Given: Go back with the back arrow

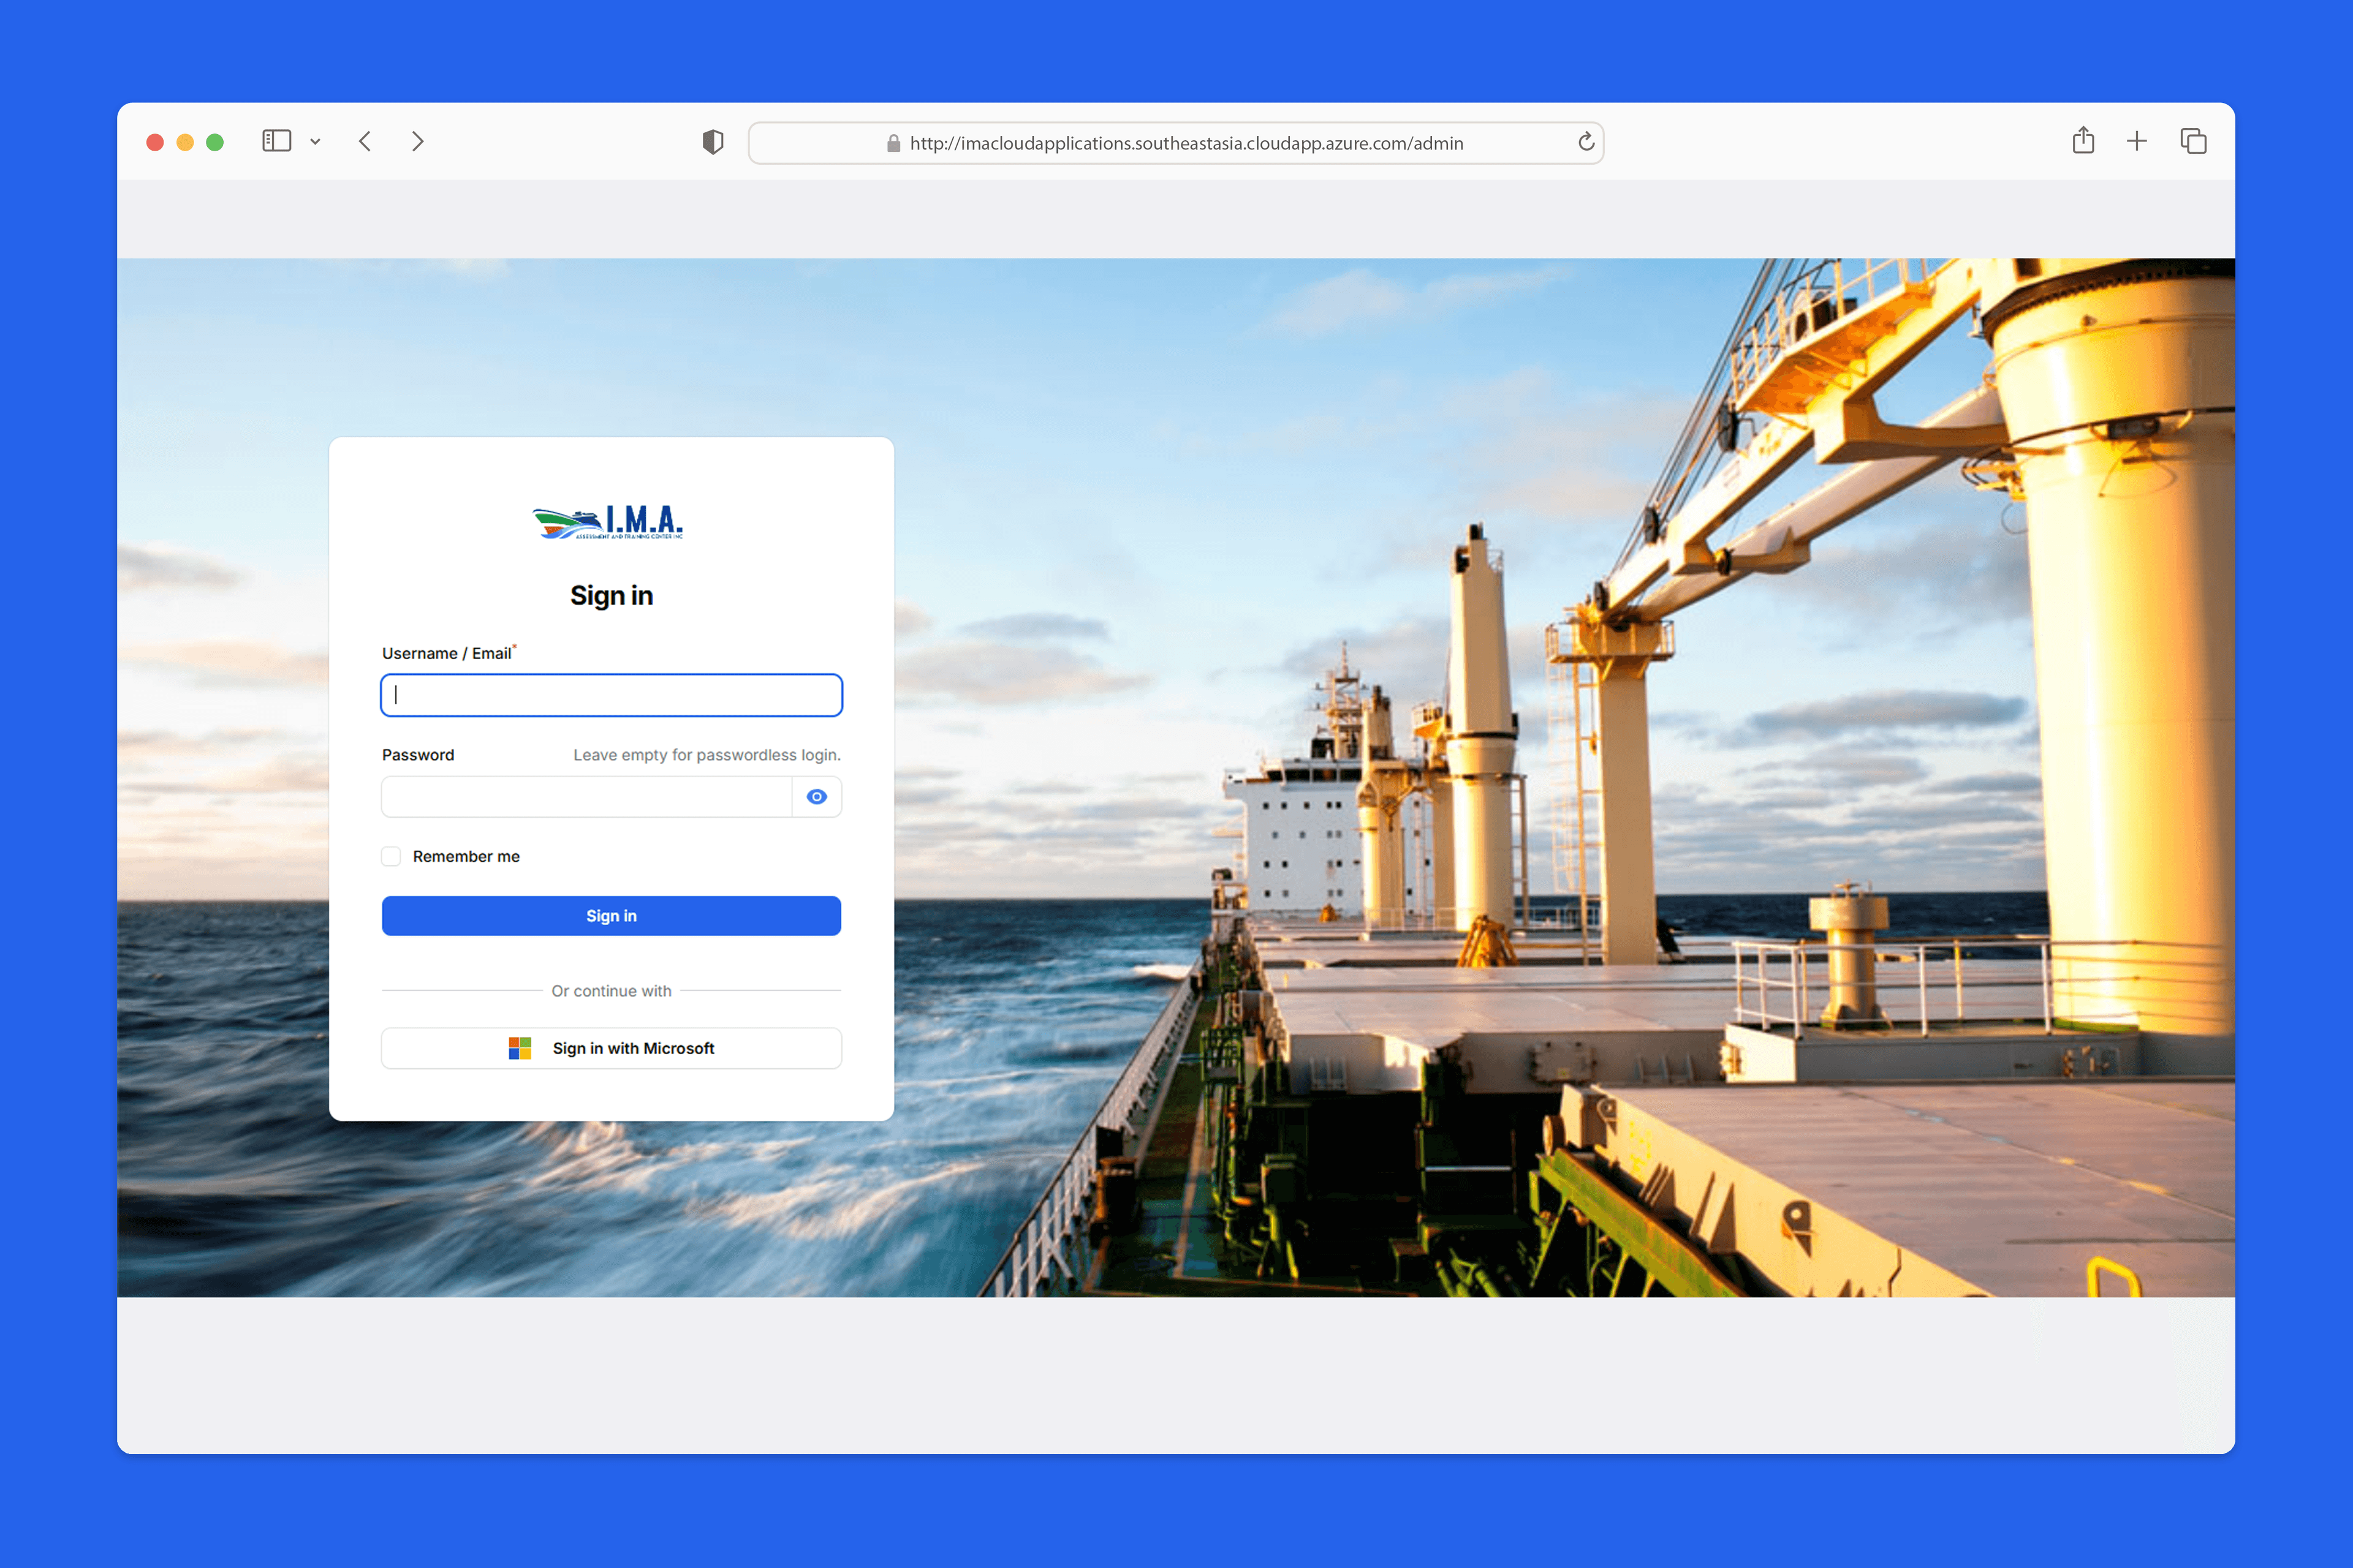Looking at the screenshot, I should [365, 142].
